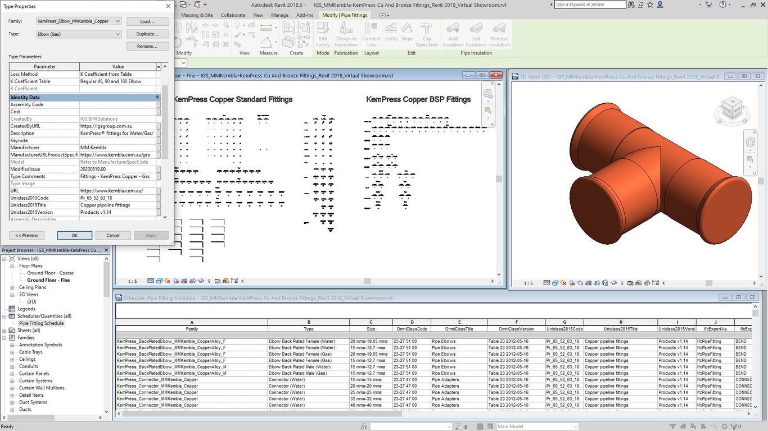Open the Collaborate ribbon tab
This screenshot has width=768, height=431.
point(233,15)
